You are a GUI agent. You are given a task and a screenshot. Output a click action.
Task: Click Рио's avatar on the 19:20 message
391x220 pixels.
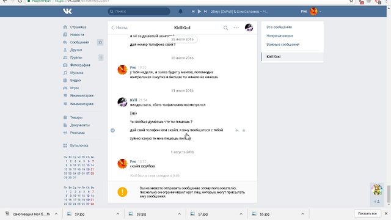pyautogui.click(x=122, y=70)
